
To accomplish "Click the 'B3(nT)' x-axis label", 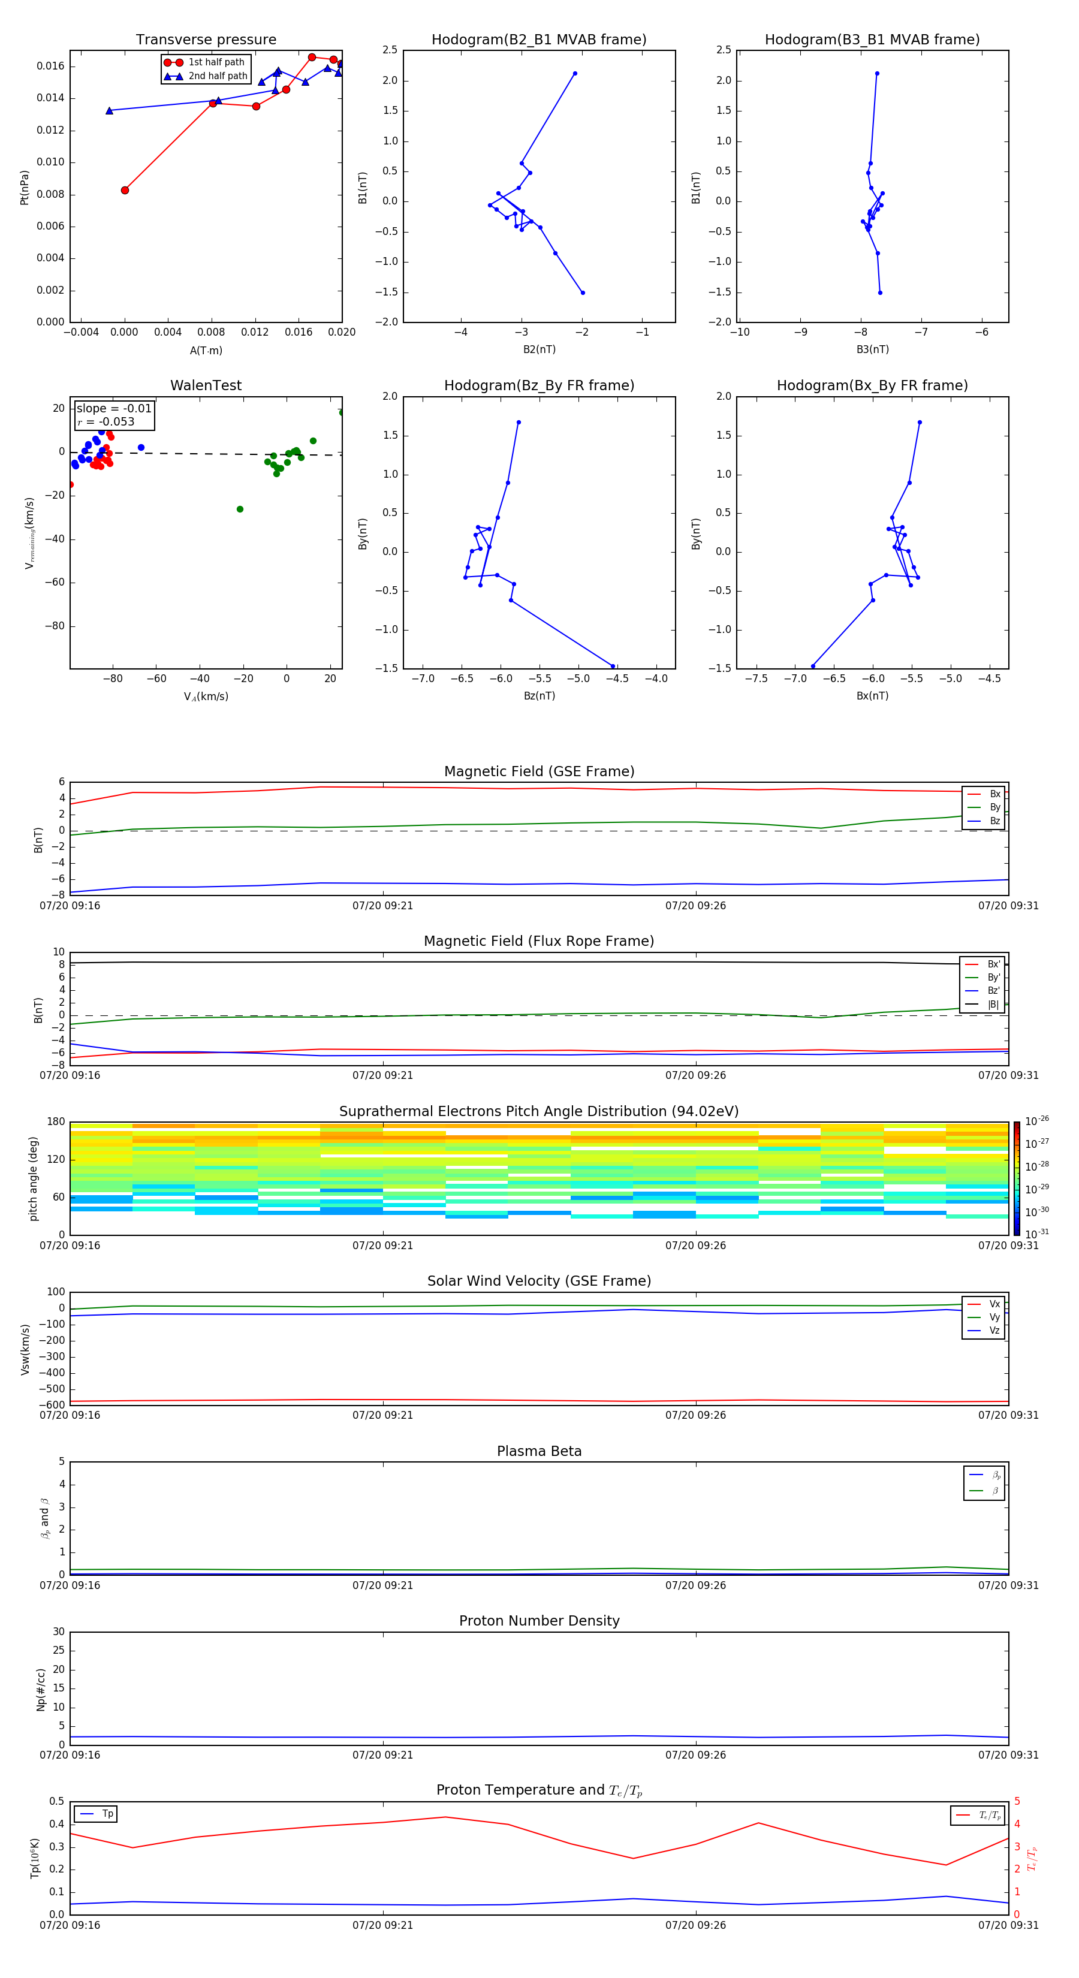I will (872, 349).
